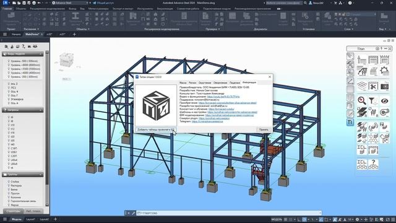Open the Creepton plugin link
The width and height of the screenshot is (396, 223).
coord(214,118)
